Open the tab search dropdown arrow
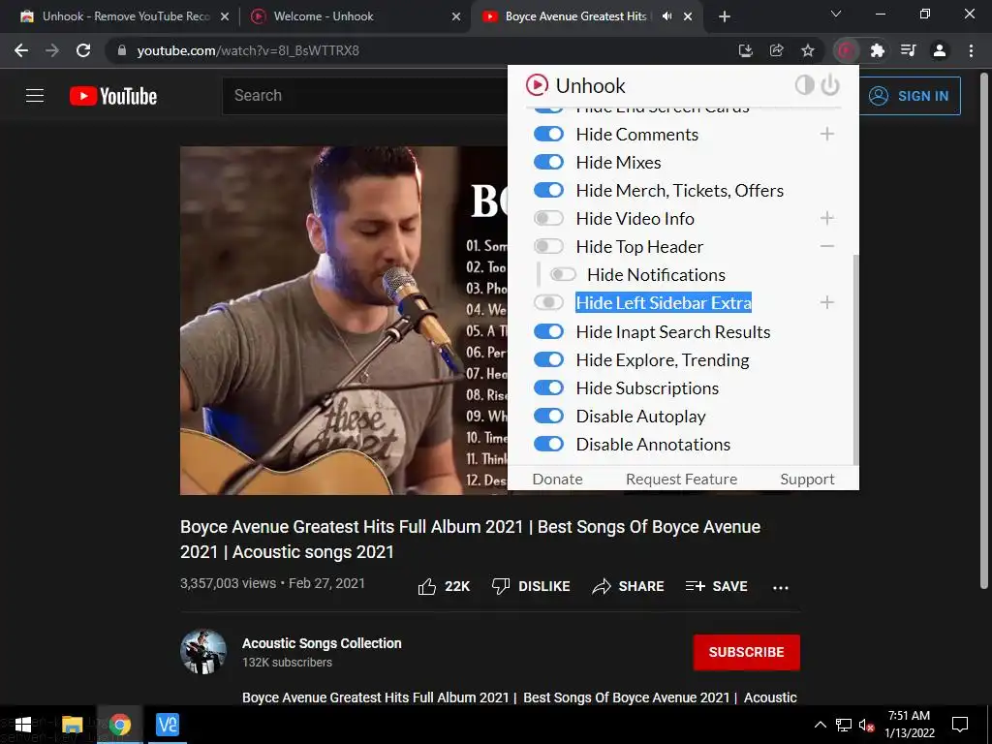This screenshot has height=744, width=992. 836,14
